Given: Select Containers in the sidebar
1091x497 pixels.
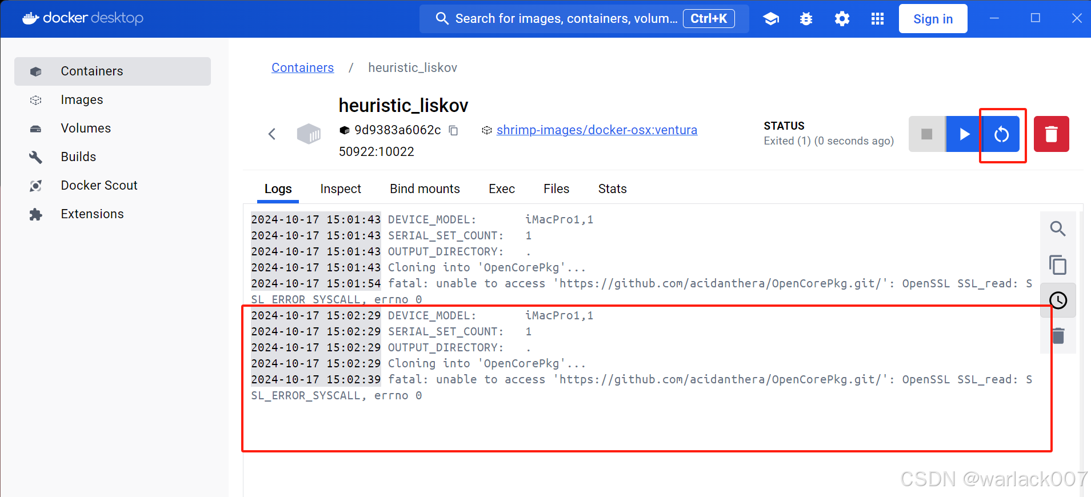Looking at the screenshot, I should tap(113, 71).
